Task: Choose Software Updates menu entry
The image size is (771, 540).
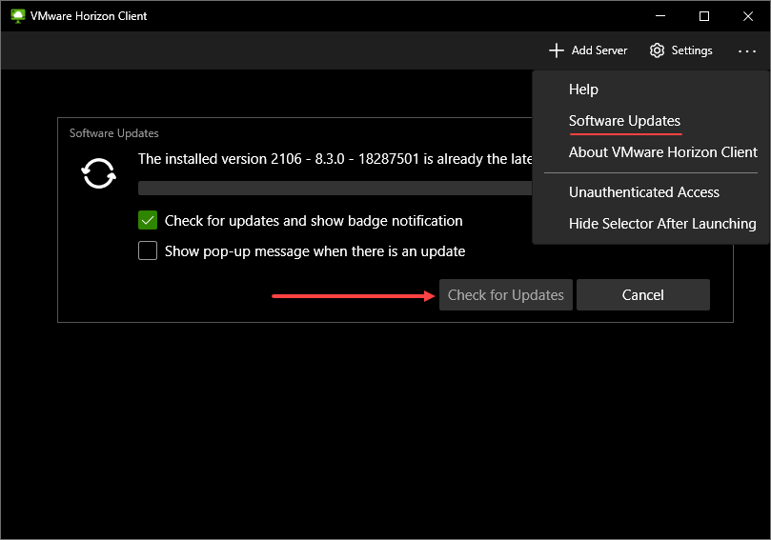Action: [624, 121]
